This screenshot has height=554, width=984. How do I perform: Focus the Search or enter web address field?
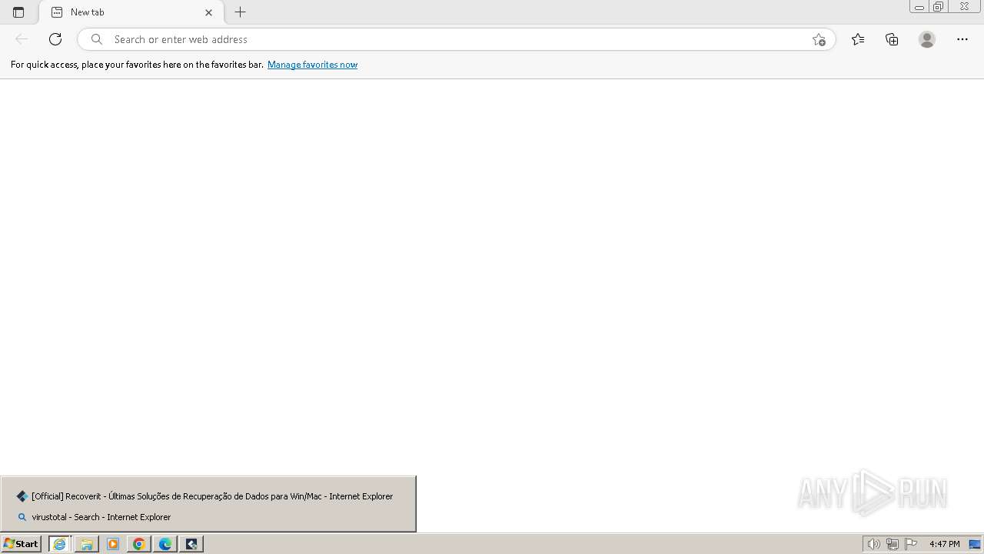pyautogui.click(x=457, y=39)
